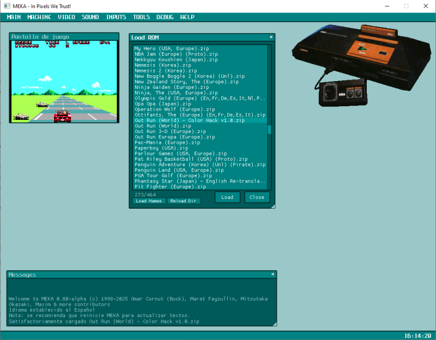436x340 pixels.
Task: Click the Satisfactoriamente cargado Out Run message line
Action: click(x=104, y=321)
